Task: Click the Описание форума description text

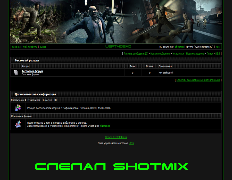Action: coord(30,74)
